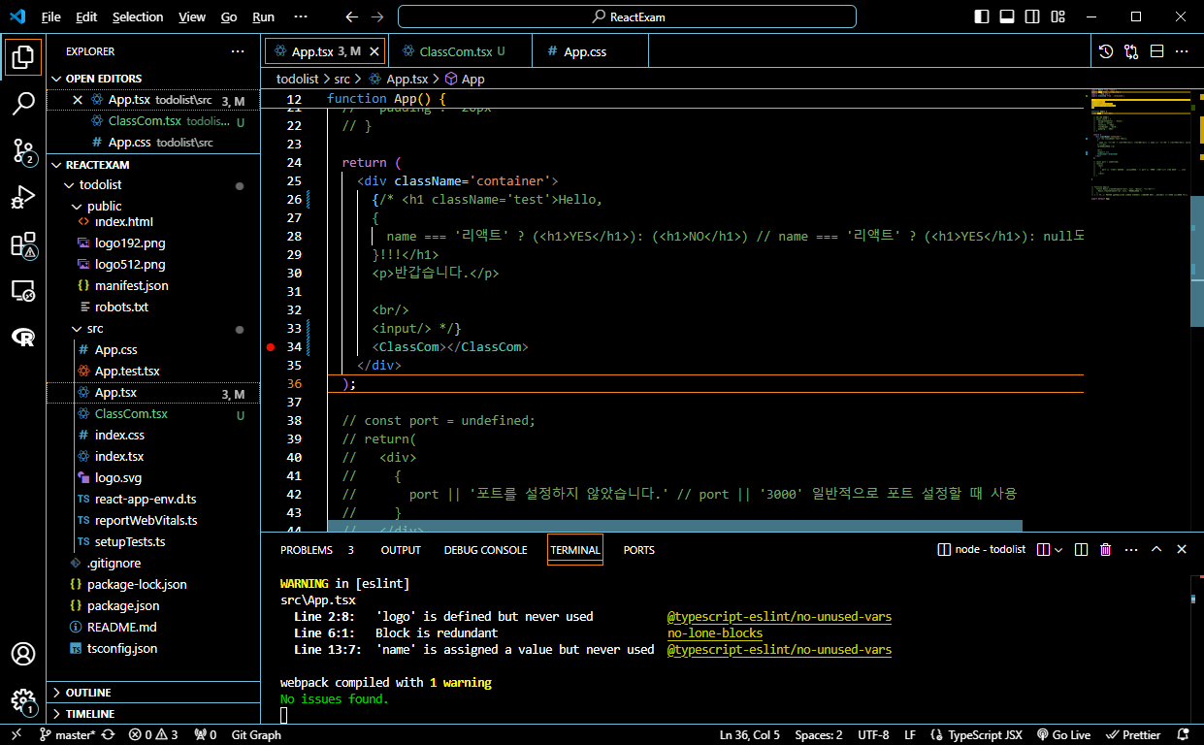Open the File menu
This screenshot has height=745, width=1204.
click(50, 16)
